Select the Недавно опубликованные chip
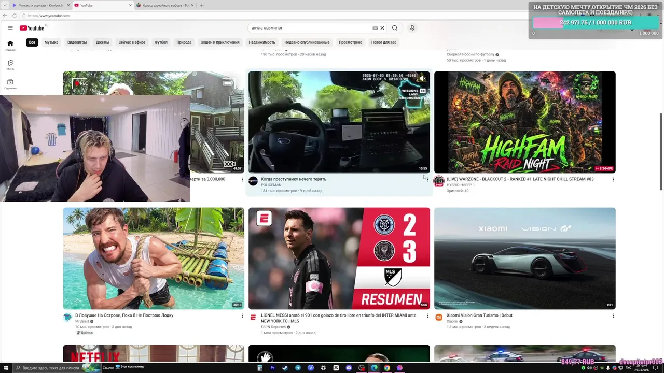Viewport: 664px width, 373px height. [x=307, y=42]
